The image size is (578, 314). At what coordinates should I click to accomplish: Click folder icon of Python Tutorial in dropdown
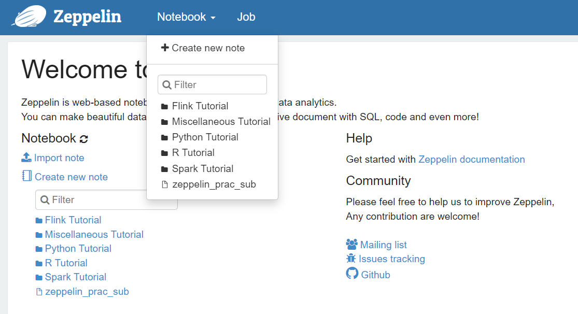point(165,137)
